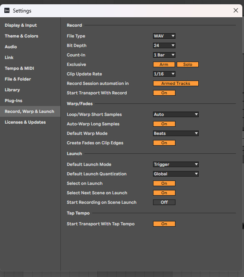Open the Bit Depth dropdown showing 24

[x=164, y=46]
